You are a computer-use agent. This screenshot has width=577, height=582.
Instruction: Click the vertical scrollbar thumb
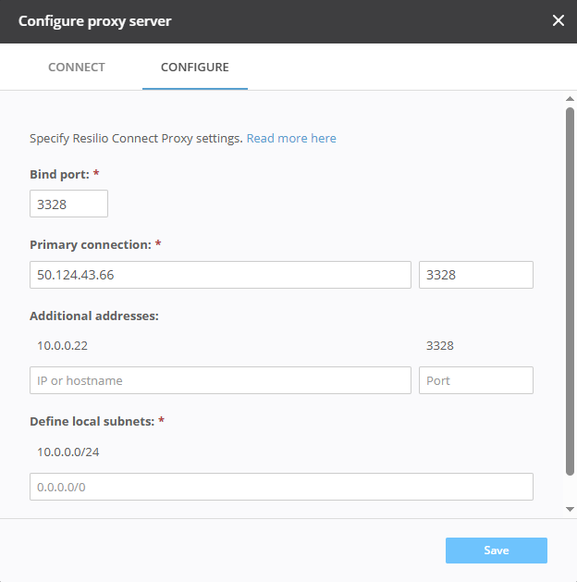pyautogui.click(x=570, y=291)
